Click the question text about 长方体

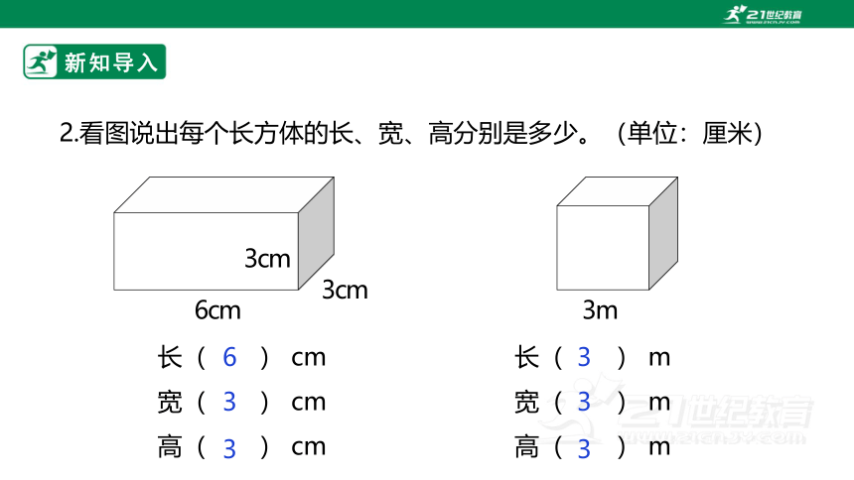click(411, 133)
